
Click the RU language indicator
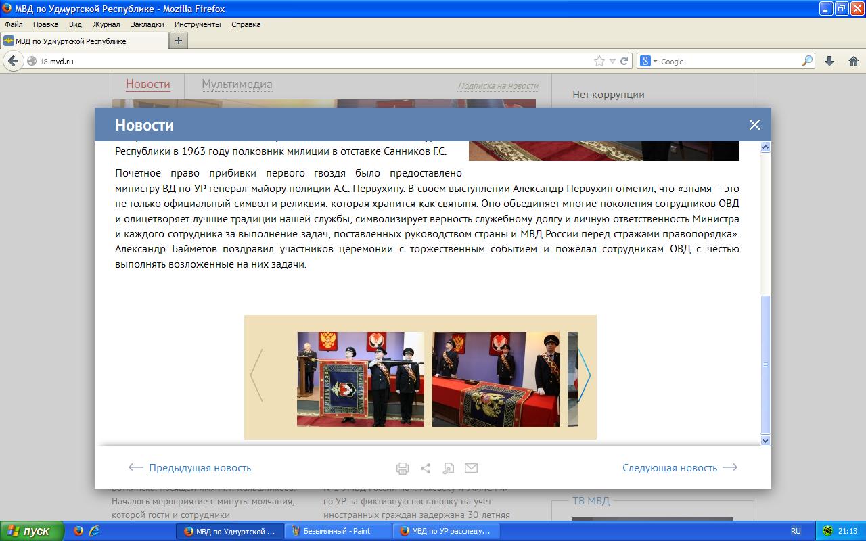(x=796, y=531)
